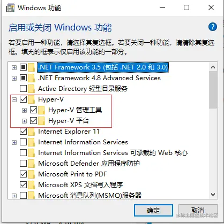
Task: Uncheck the Internet Explorer 11 checkbox
Action: pos(23,132)
